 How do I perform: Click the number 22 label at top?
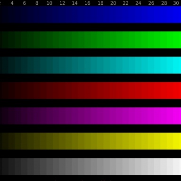click(x=125, y=3)
